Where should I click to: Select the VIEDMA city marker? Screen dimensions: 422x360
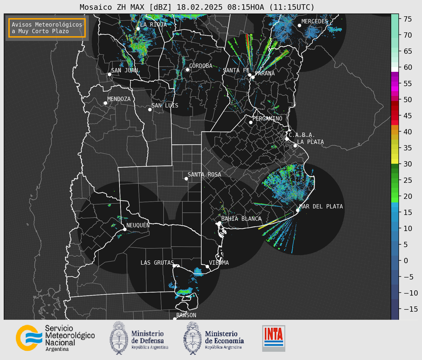(207, 266)
